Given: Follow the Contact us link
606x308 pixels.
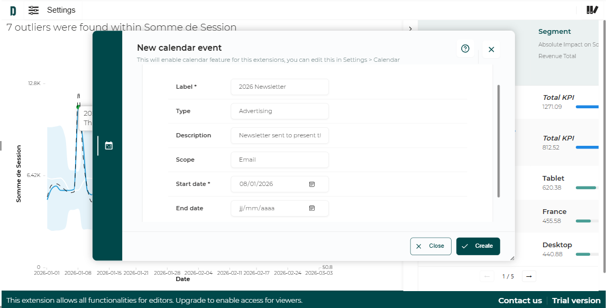Looking at the screenshot, I should point(520,300).
